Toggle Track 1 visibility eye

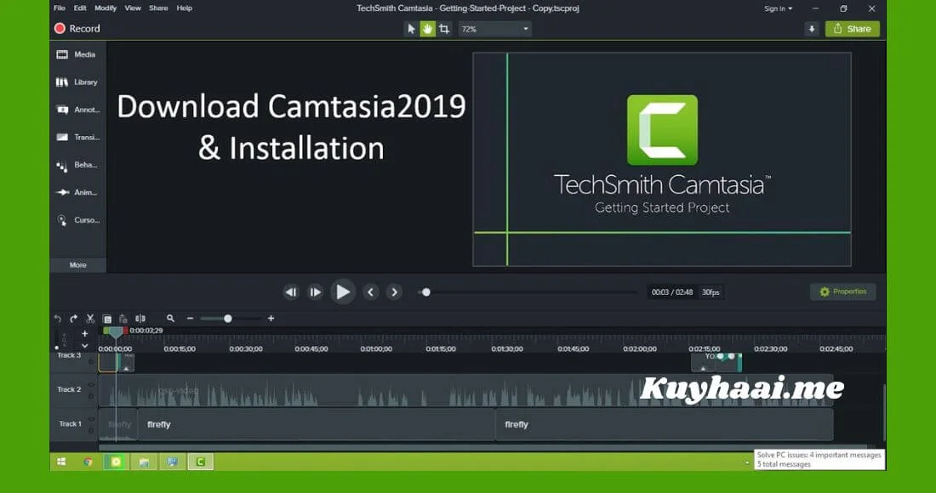coord(91,420)
